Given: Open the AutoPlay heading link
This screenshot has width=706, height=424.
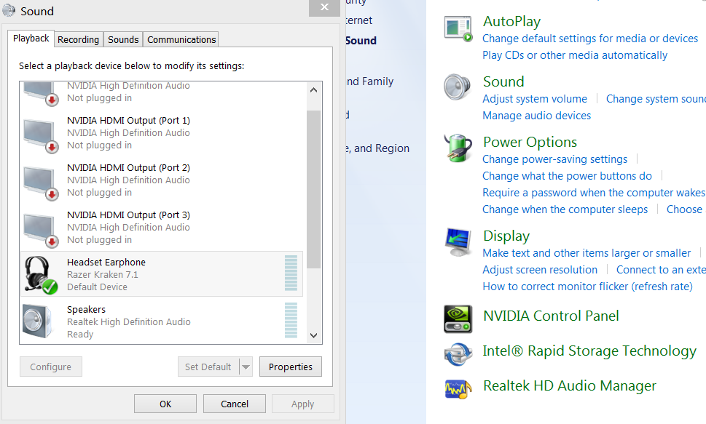Looking at the screenshot, I should coord(512,21).
